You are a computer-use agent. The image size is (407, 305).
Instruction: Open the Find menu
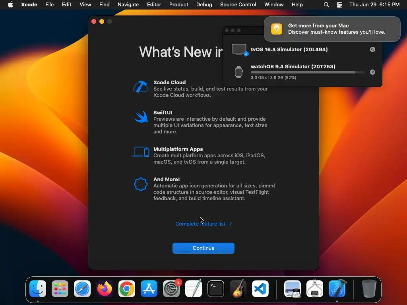(105, 4)
